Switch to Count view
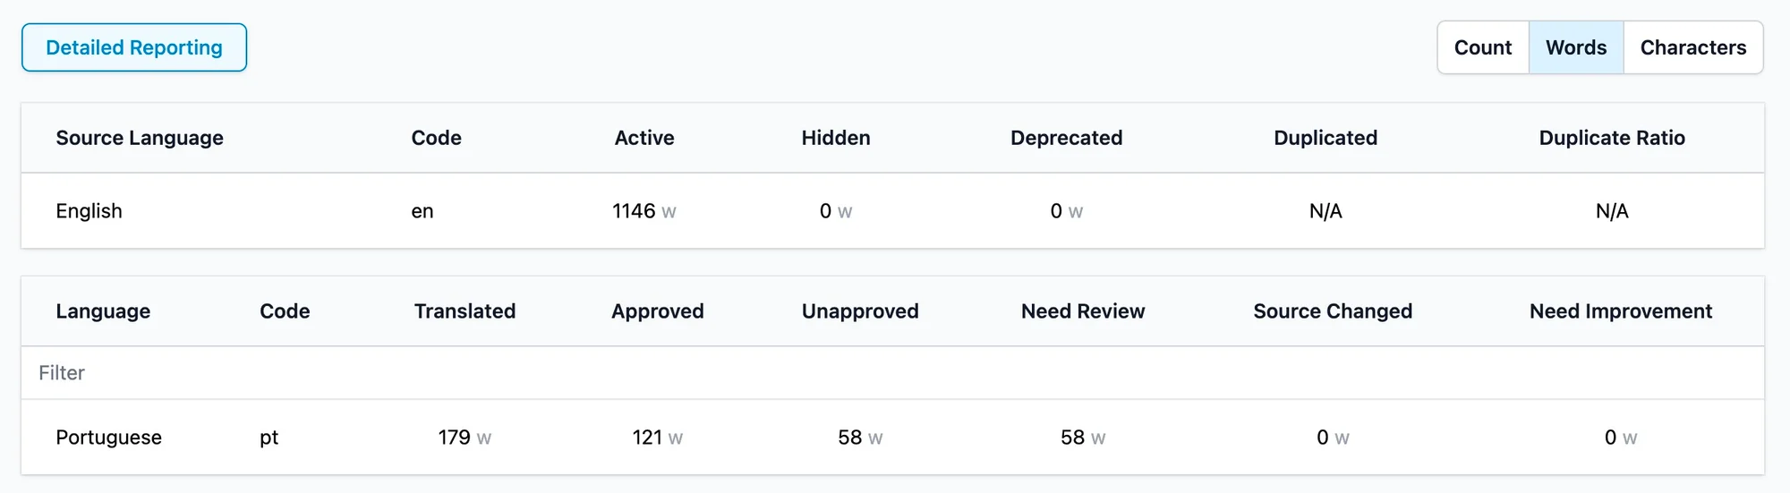This screenshot has height=493, width=1790. point(1483,47)
